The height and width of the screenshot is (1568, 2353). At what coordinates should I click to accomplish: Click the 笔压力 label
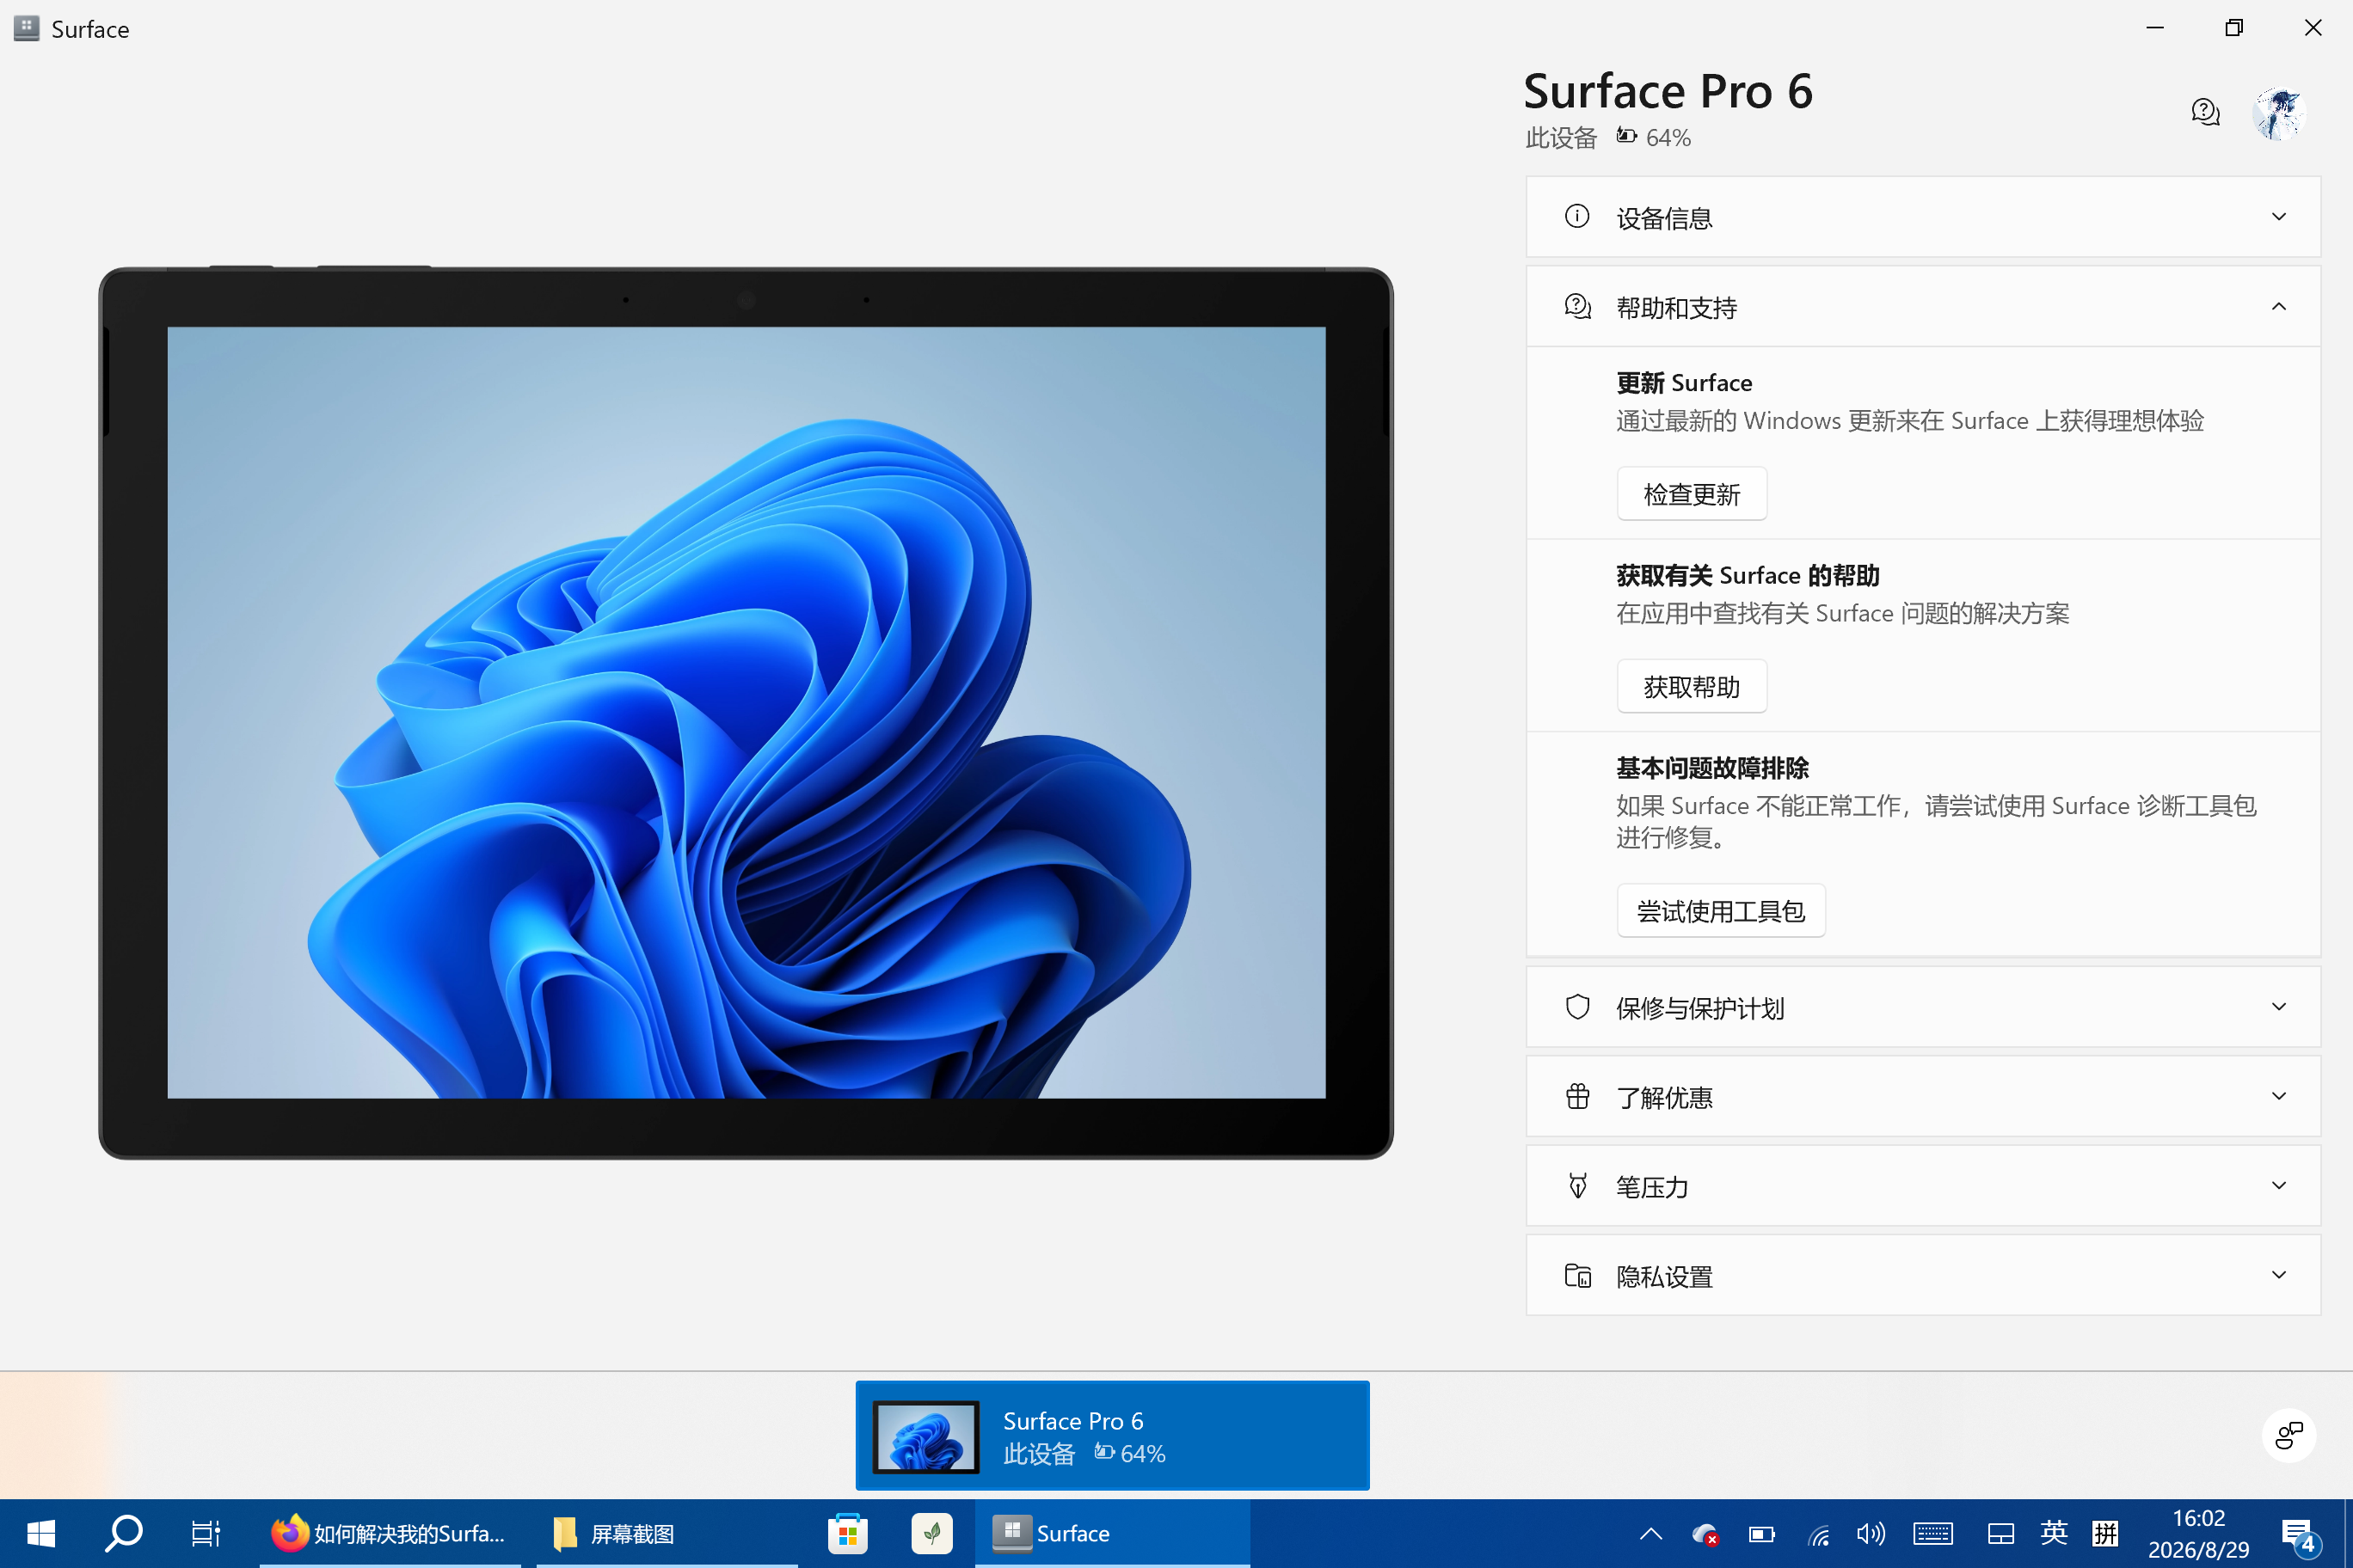point(1652,1187)
